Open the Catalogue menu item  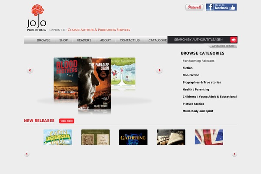pos(157,40)
